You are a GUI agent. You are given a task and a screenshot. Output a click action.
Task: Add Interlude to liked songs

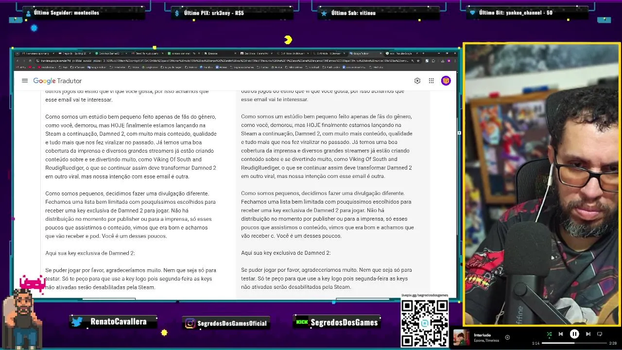507,337
